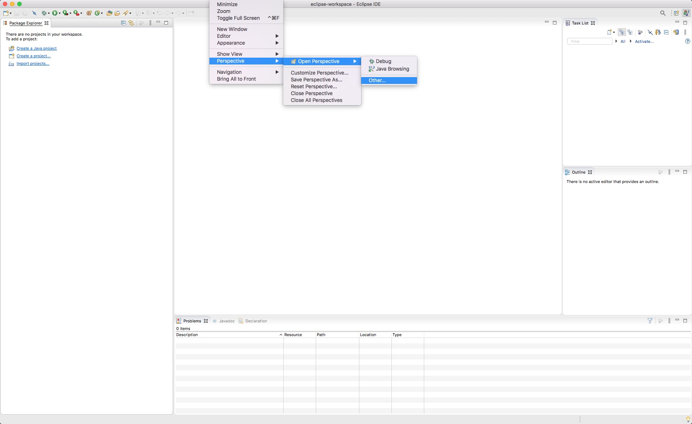Toggle Hide Completed Tasks in Task List
The image size is (692, 424).
tap(650, 32)
